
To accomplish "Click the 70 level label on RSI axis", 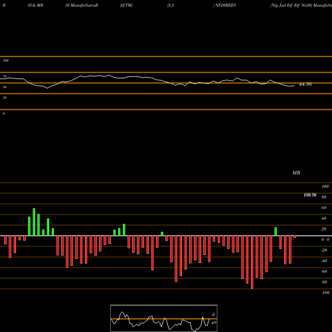I will pyautogui.click(x=5, y=76).
